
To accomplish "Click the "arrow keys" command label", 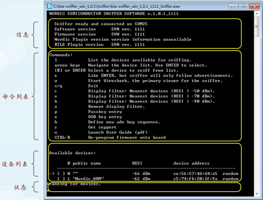I will pyautogui.click(x=67, y=65).
